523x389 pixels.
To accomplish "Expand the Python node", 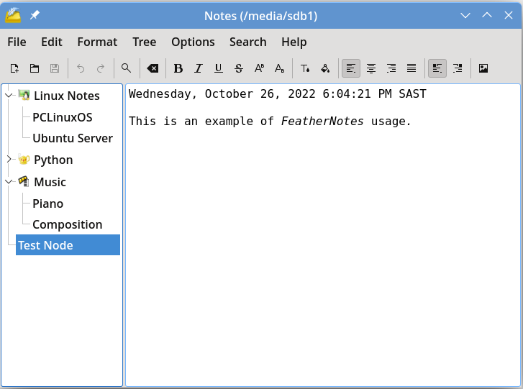I will 9,160.
